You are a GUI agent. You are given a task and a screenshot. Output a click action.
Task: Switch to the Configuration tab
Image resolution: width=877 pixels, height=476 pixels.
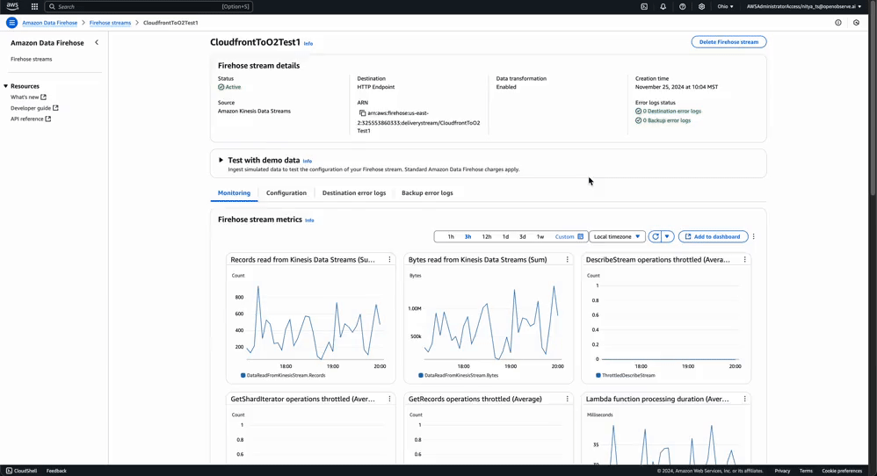pos(286,192)
